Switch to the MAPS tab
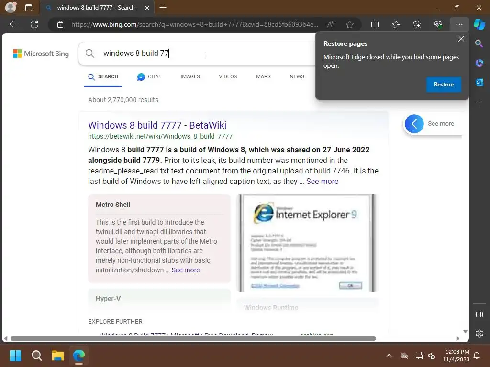The width and height of the screenshot is (490, 367). (x=263, y=77)
